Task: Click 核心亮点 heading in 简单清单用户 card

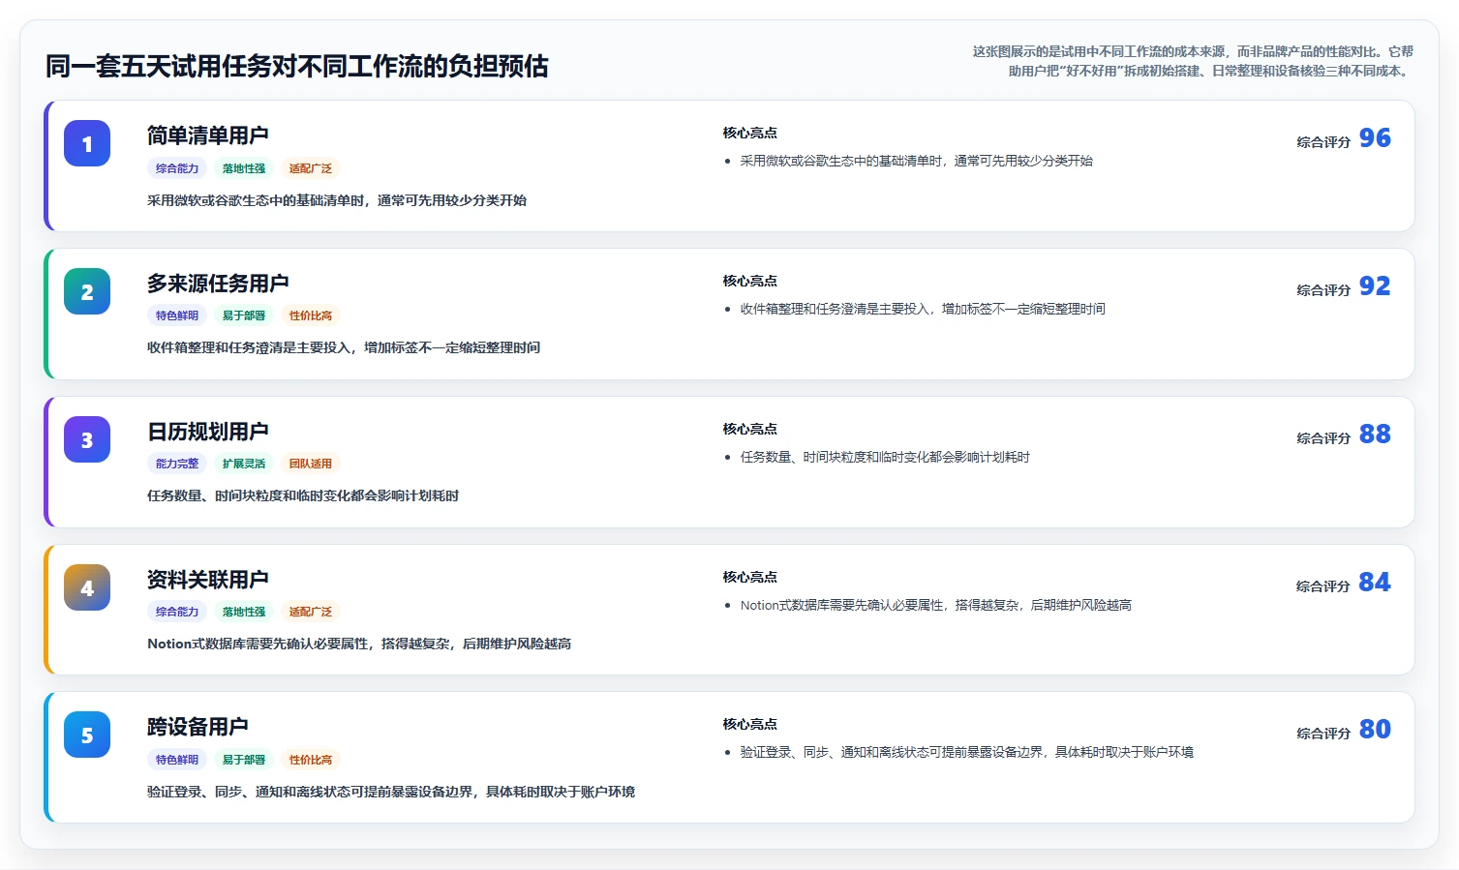Action: (x=750, y=134)
